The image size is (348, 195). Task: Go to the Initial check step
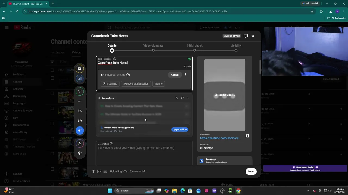pyautogui.click(x=195, y=48)
